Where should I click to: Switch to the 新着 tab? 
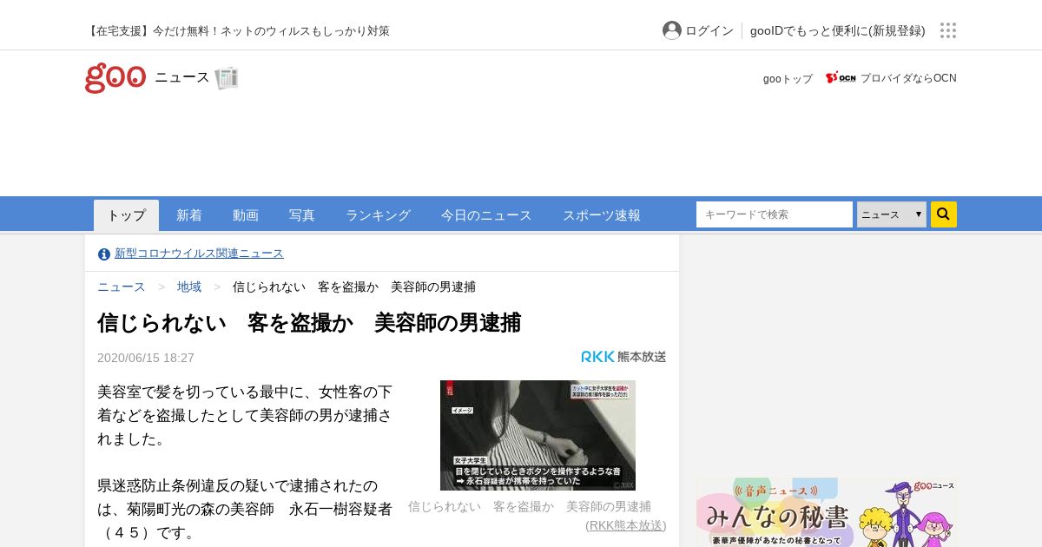(x=189, y=215)
